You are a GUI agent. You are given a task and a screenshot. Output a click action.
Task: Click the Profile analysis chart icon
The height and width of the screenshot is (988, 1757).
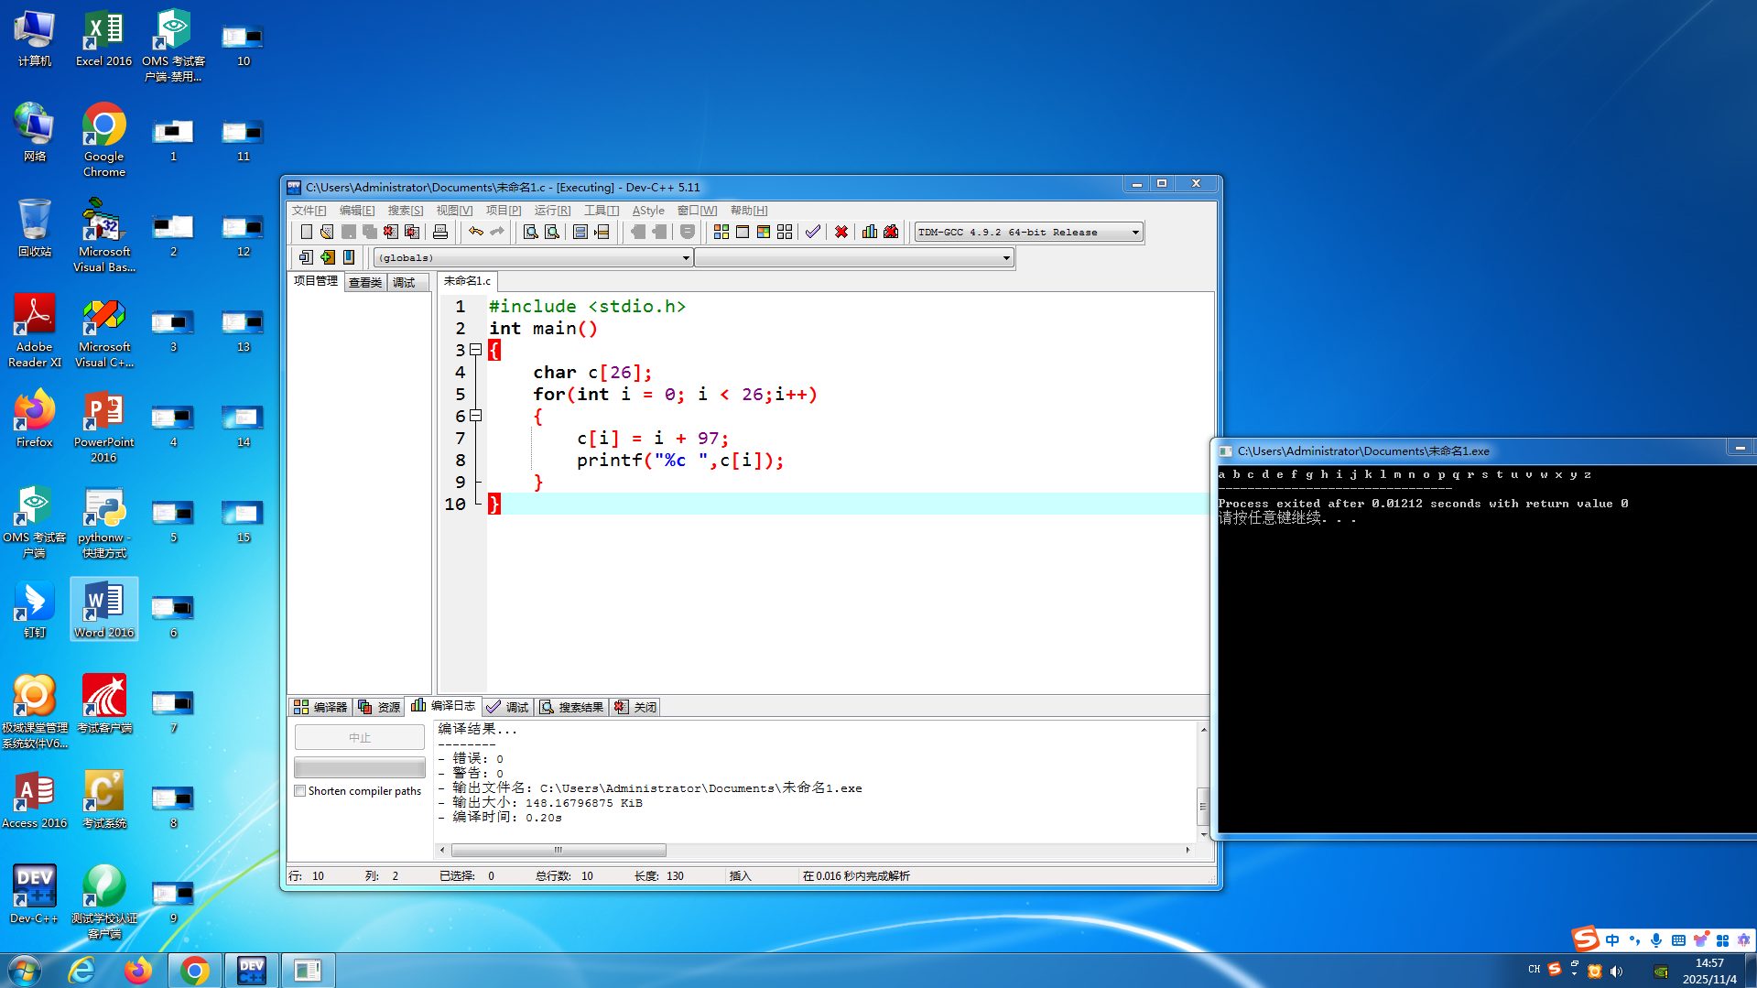(x=870, y=233)
